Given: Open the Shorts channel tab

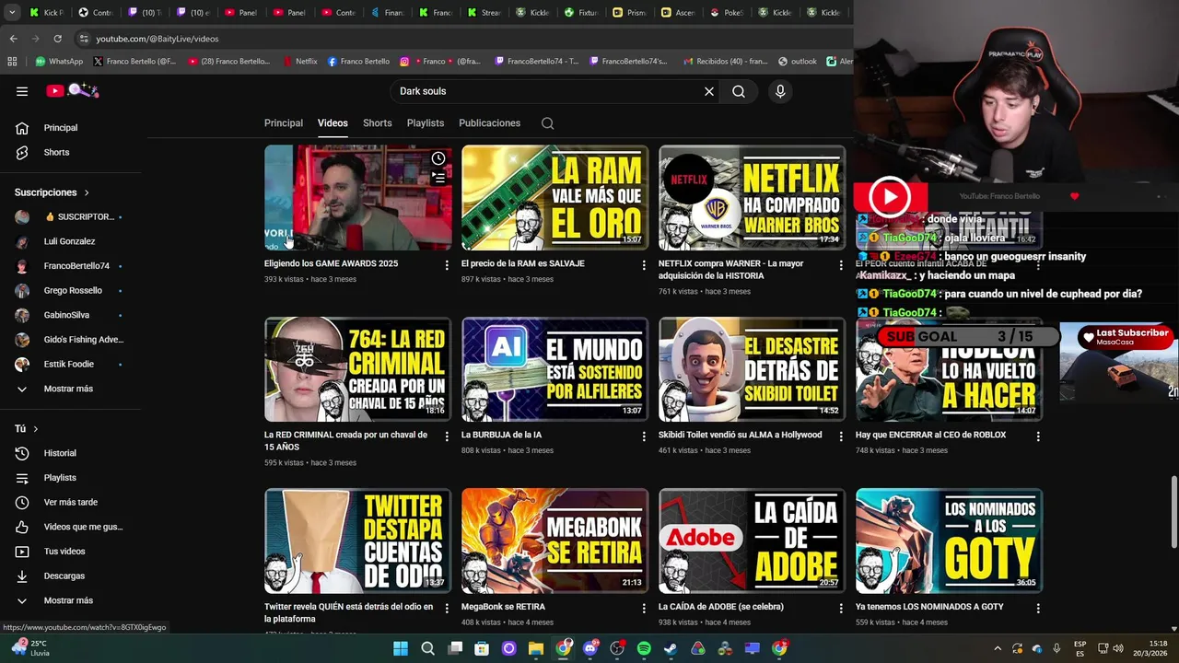Looking at the screenshot, I should pos(377,123).
